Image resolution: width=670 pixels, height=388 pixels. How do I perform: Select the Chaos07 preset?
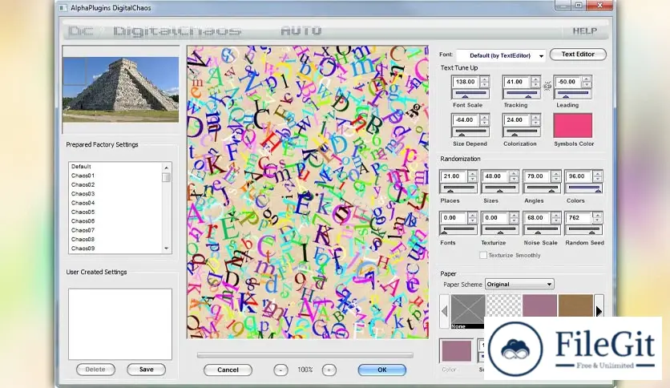115,230
